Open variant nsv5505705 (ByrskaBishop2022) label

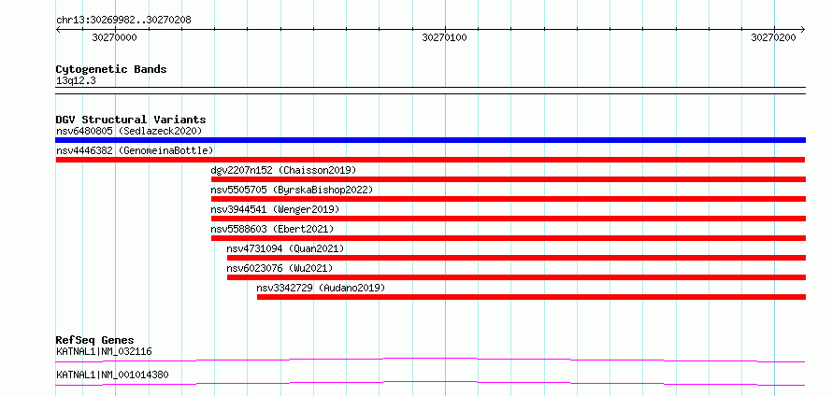[292, 190]
